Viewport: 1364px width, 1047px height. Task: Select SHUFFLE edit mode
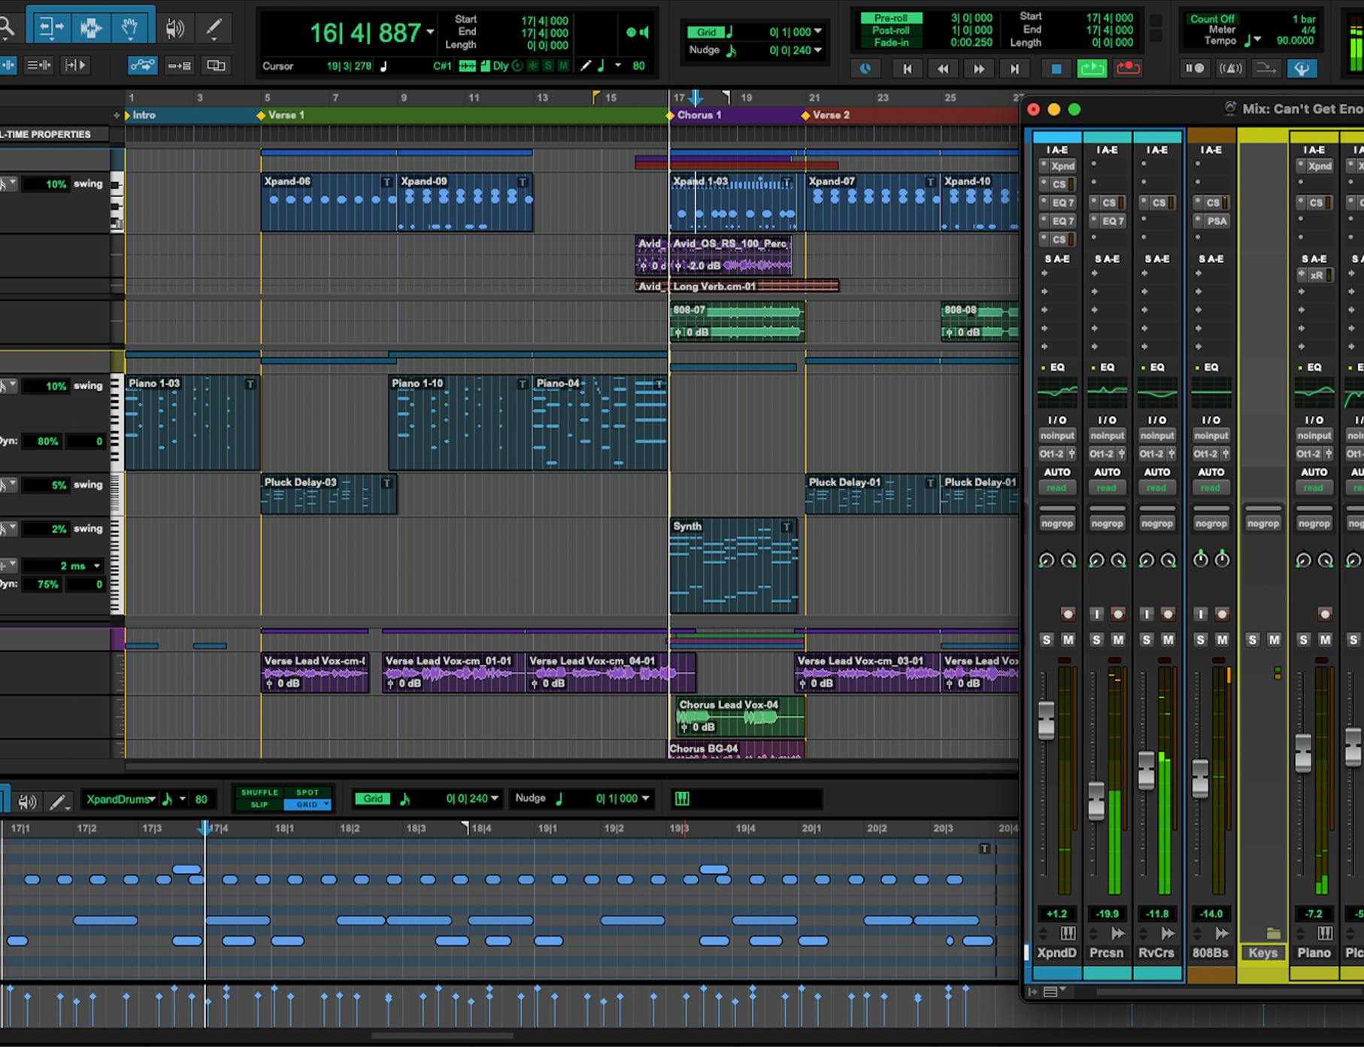(x=259, y=793)
